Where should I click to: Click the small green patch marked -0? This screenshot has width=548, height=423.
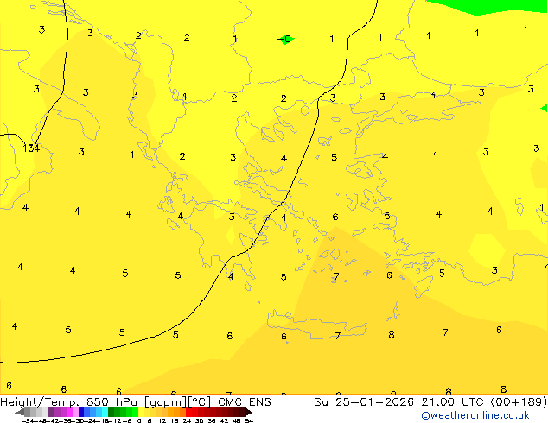click(x=286, y=39)
